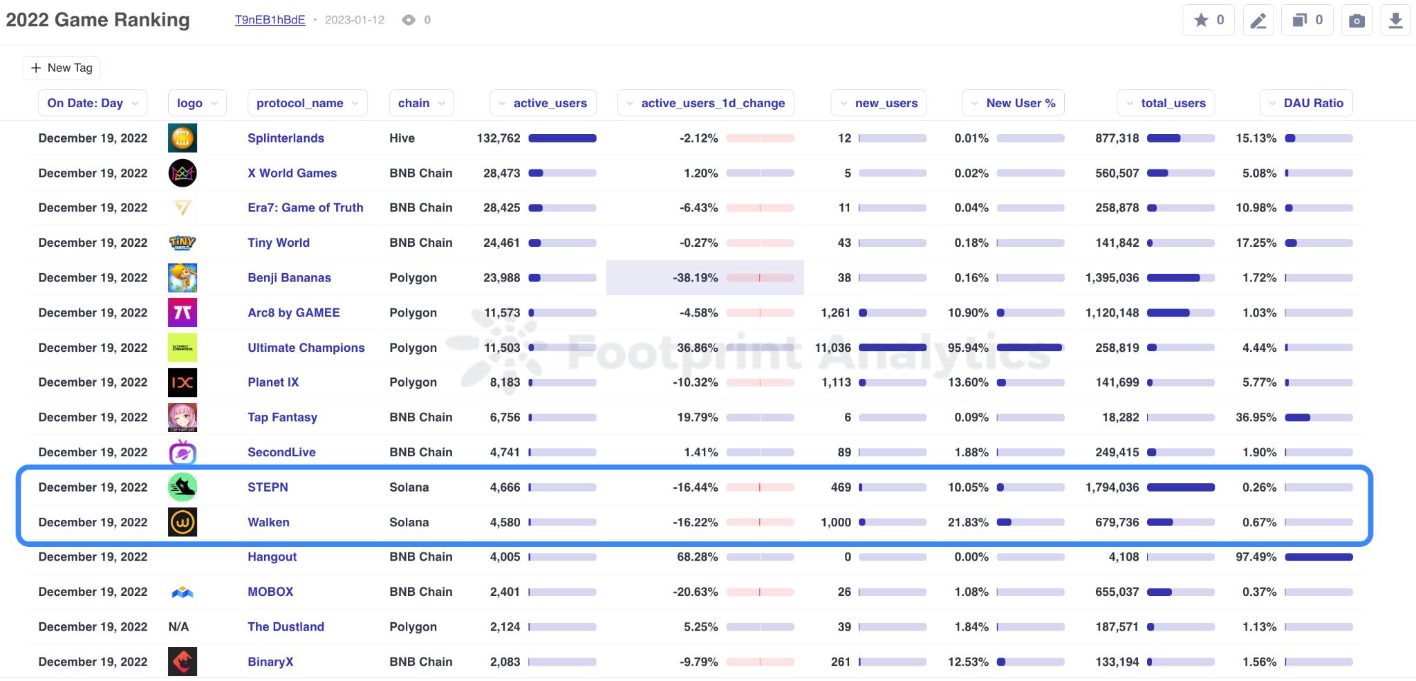Open the Tap Fantasy logo
The image size is (1416, 681).
[x=183, y=417]
